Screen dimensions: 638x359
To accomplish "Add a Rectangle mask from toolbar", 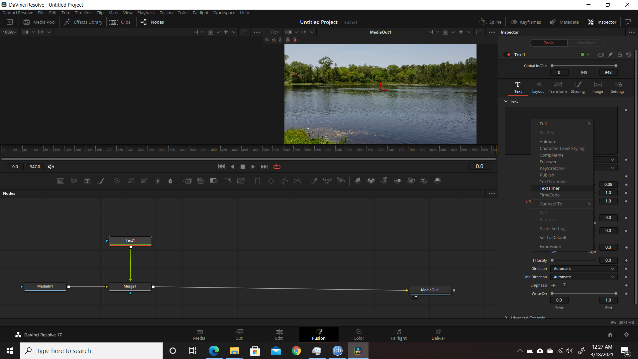I will (258, 181).
